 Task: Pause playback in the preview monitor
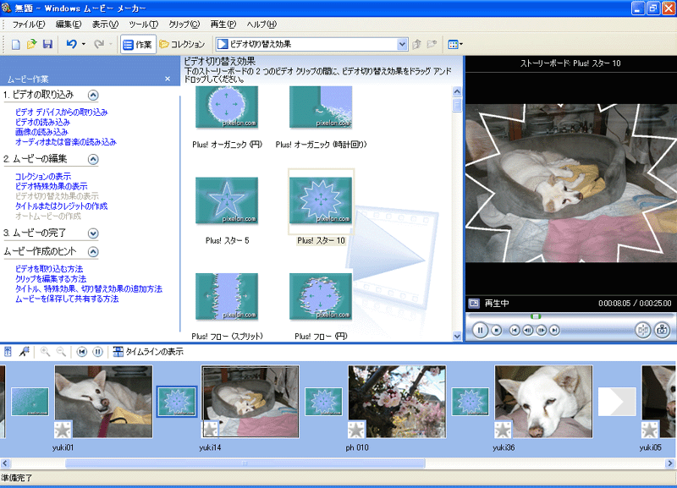480,331
